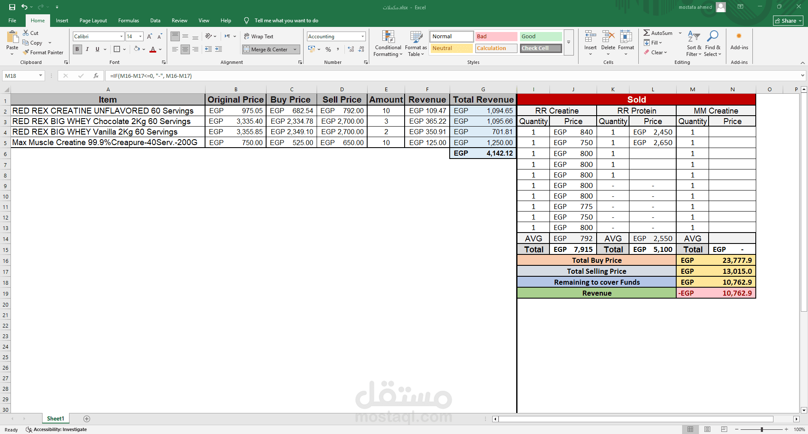Open the Add-ins button

point(739,41)
